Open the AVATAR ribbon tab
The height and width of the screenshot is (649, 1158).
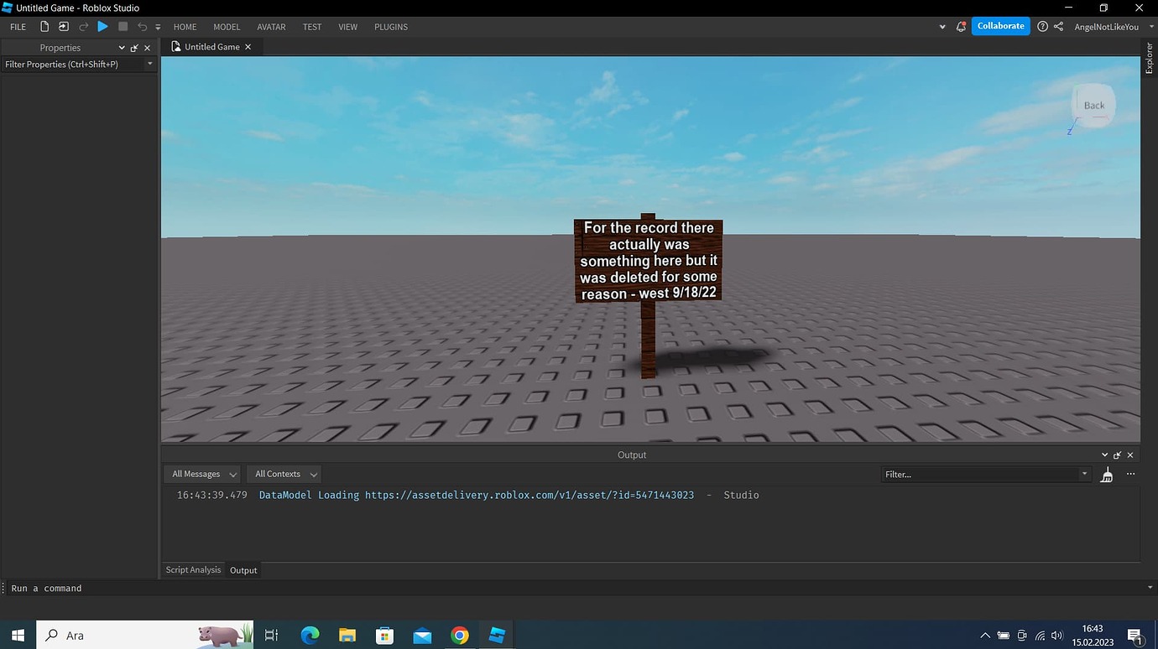click(x=271, y=27)
